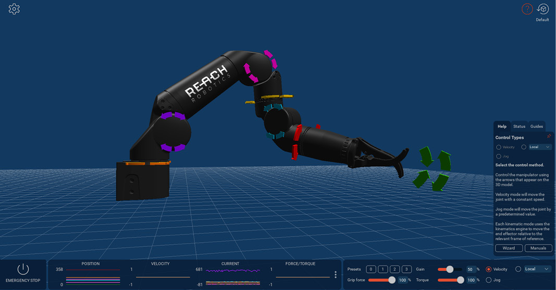Viewport: 556px width, 290px height.
Task: Select the Jog radio in the Control Types help panel
Action: coord(499,156)
